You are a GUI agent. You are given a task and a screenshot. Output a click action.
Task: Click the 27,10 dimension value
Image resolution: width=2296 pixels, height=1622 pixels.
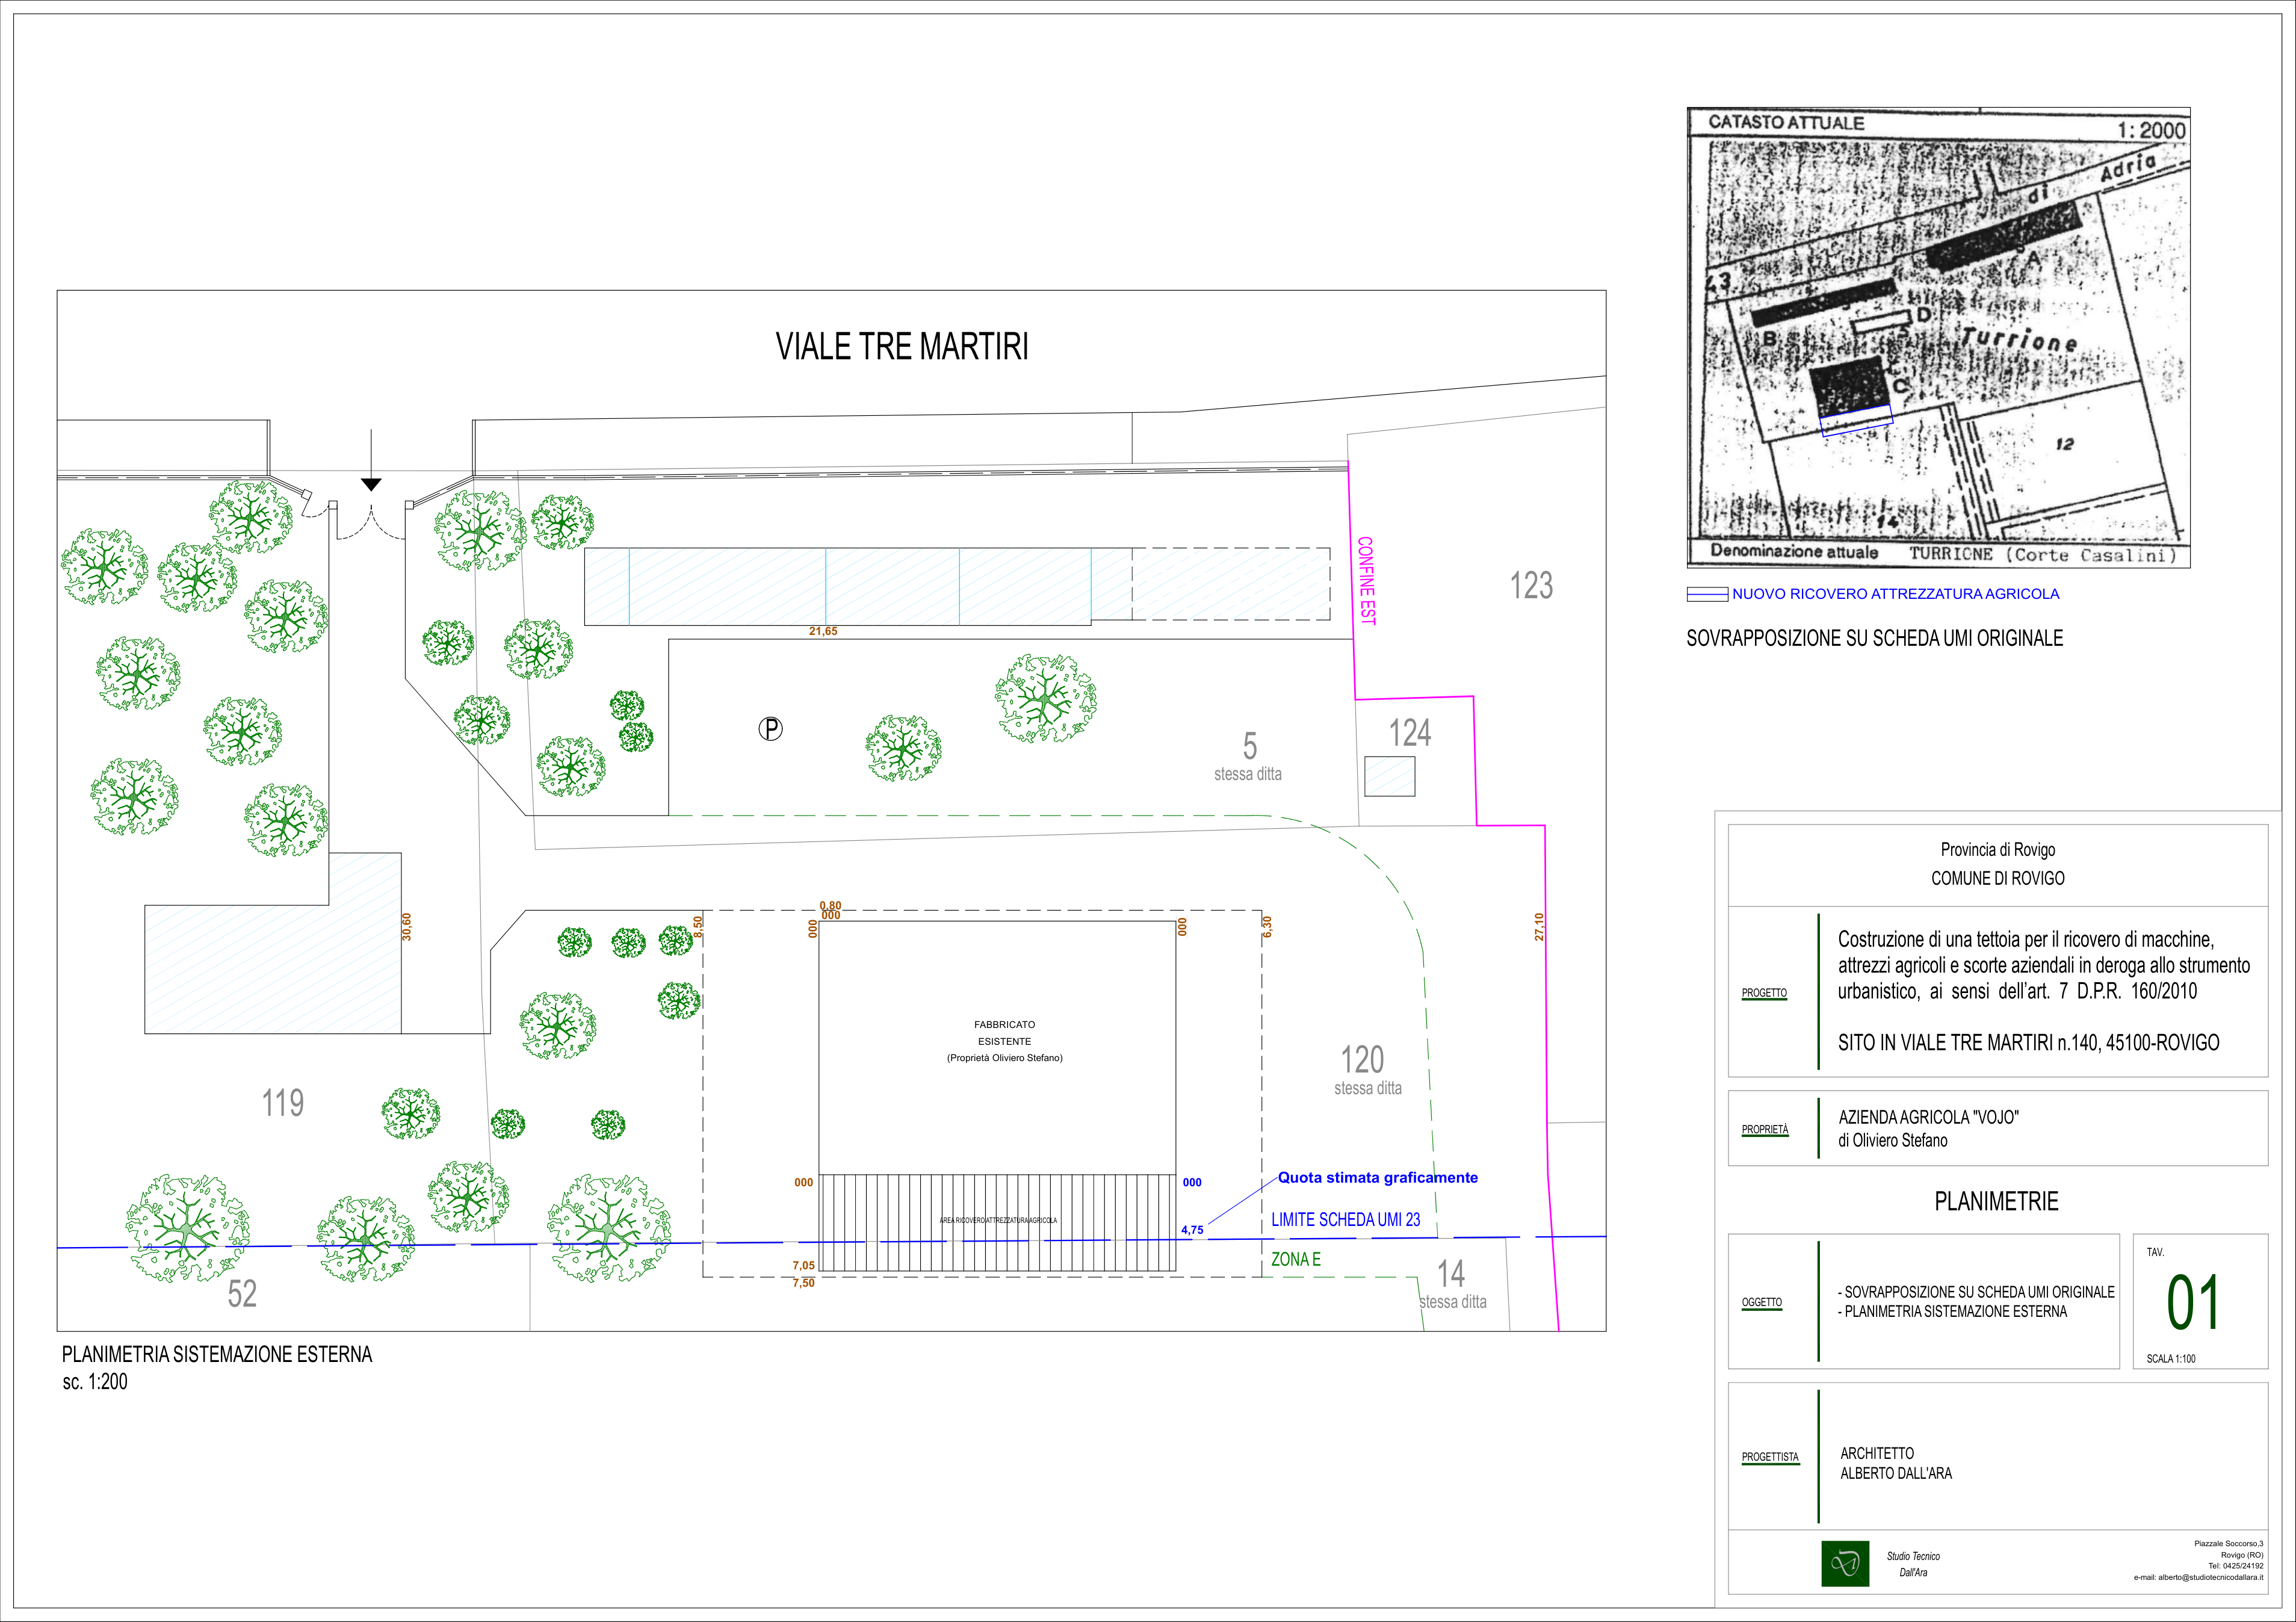[1540, 927]
